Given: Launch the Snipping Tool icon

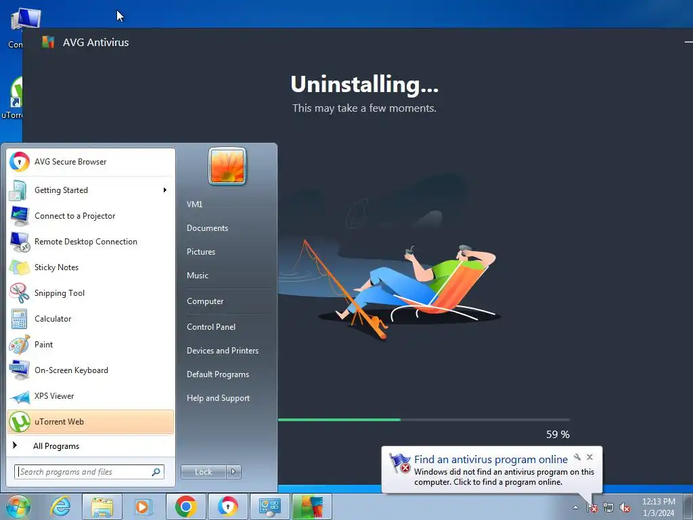Looking at the screenshot, I should 19,293.
